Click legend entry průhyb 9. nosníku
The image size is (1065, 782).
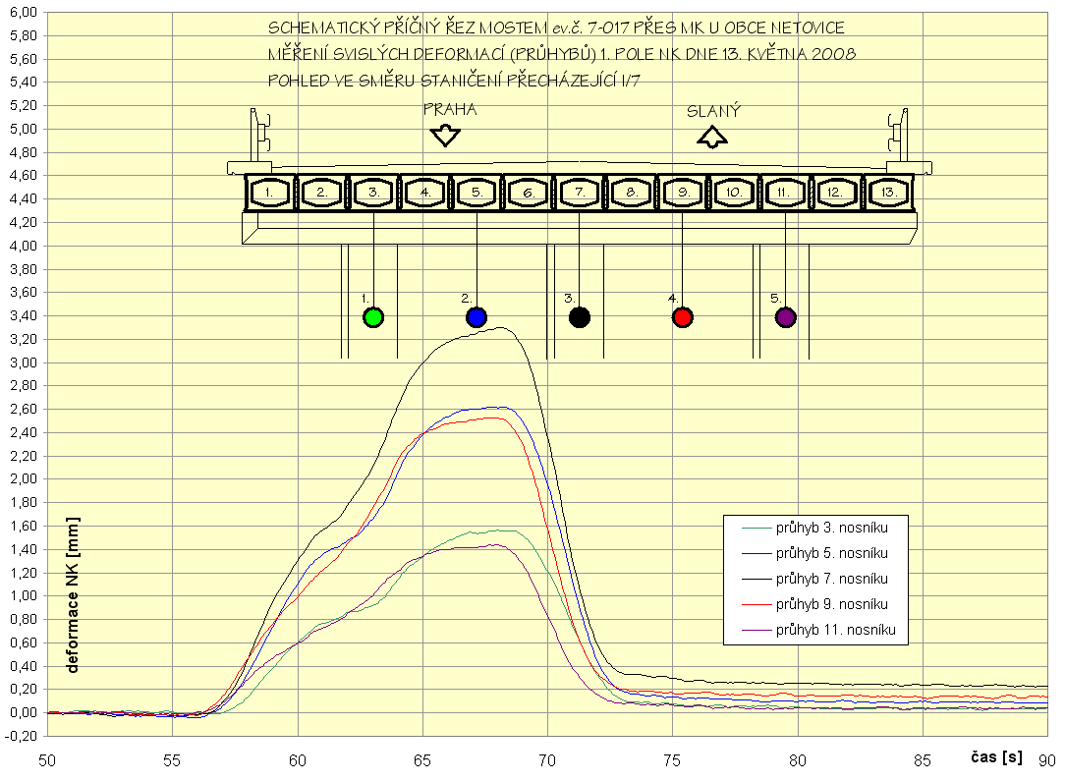click(x=831, y=605)
